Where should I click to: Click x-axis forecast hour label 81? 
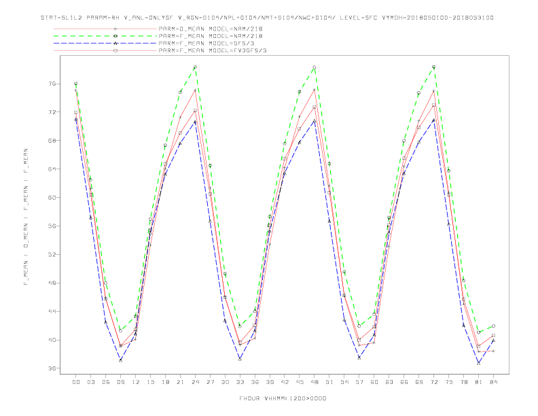(479, 382)
